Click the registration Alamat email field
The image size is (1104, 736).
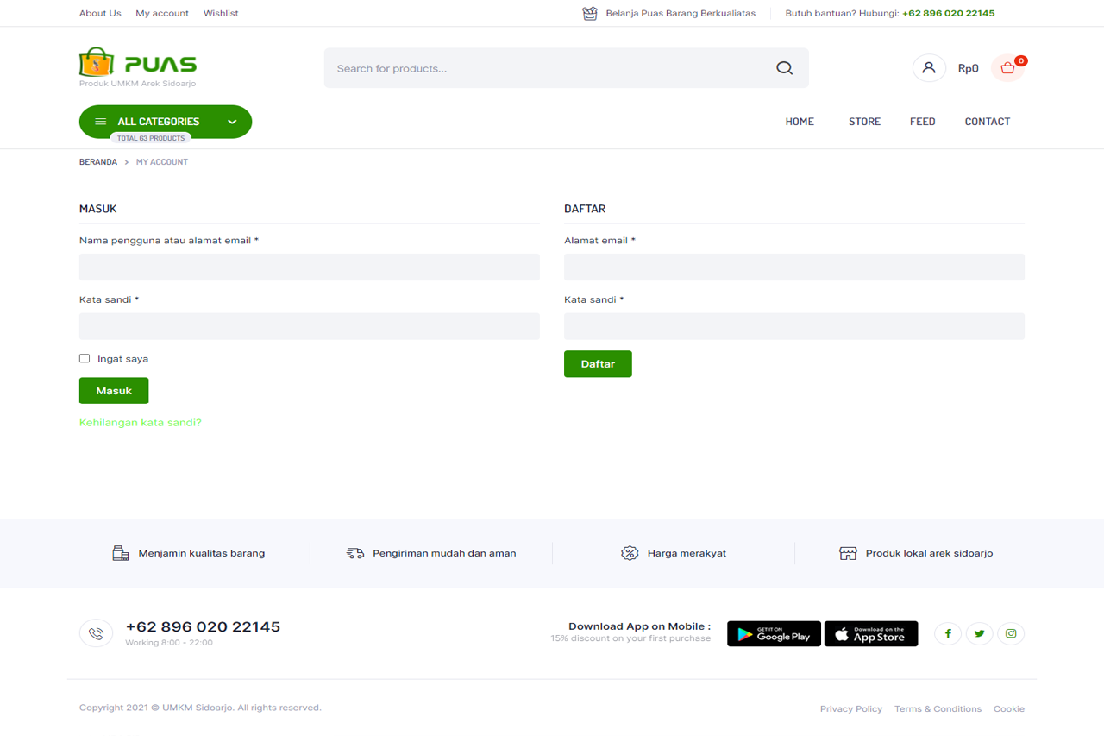click(793, 267)
